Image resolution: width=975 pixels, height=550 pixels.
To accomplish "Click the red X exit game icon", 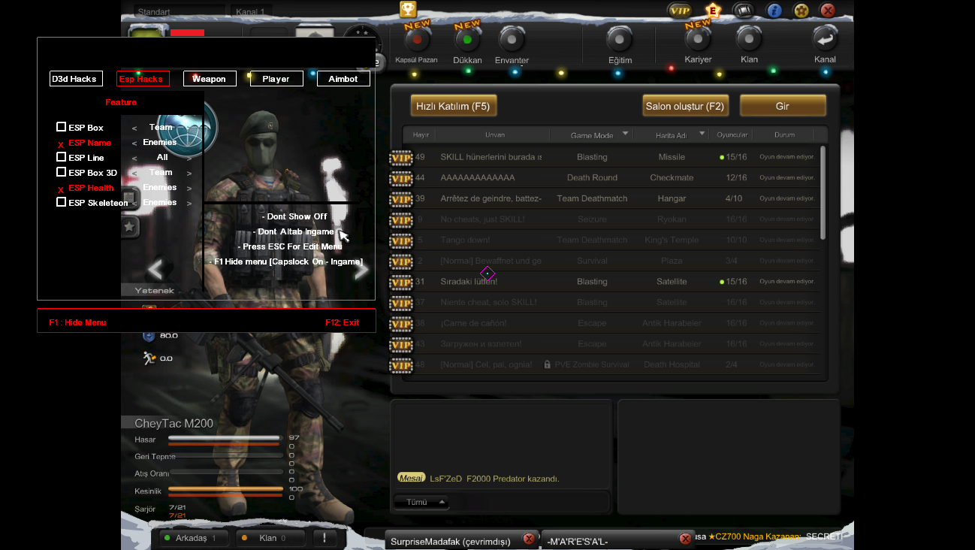I will point(828,11).
